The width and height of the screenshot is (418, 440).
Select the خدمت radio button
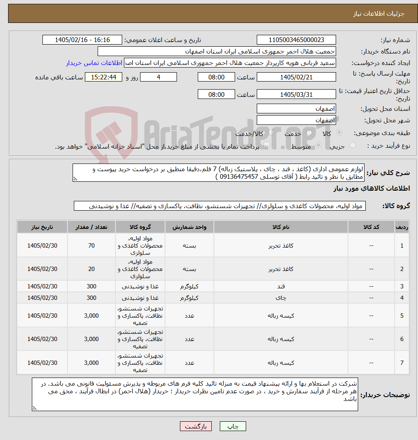pos(309,133)
